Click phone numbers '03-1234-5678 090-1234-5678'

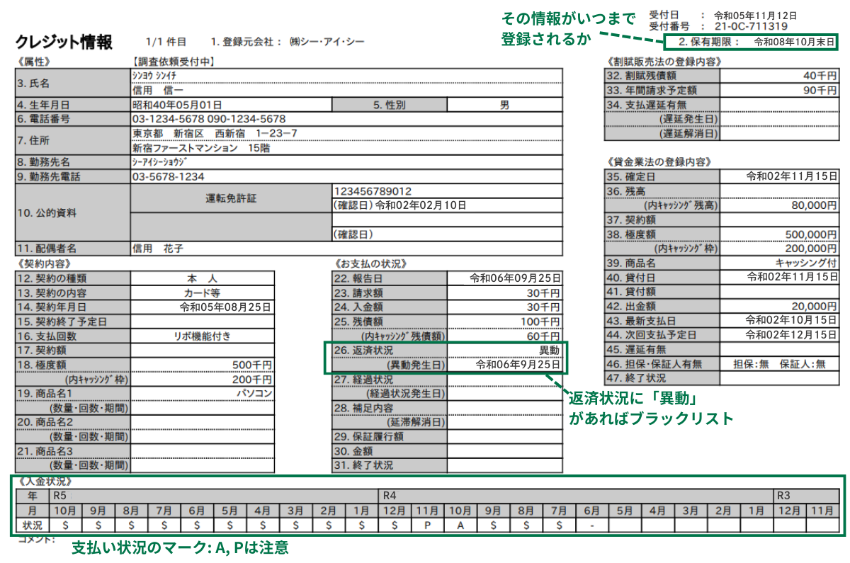209,119
